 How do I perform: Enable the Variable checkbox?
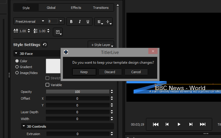point(47,85)
